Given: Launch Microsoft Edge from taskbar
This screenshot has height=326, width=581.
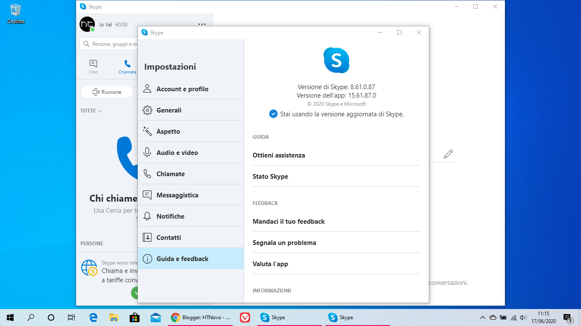Looking at the screenshot, I should point(93,317).
